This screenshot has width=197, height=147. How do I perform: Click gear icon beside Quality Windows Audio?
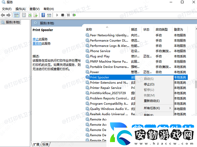point(87,109)
